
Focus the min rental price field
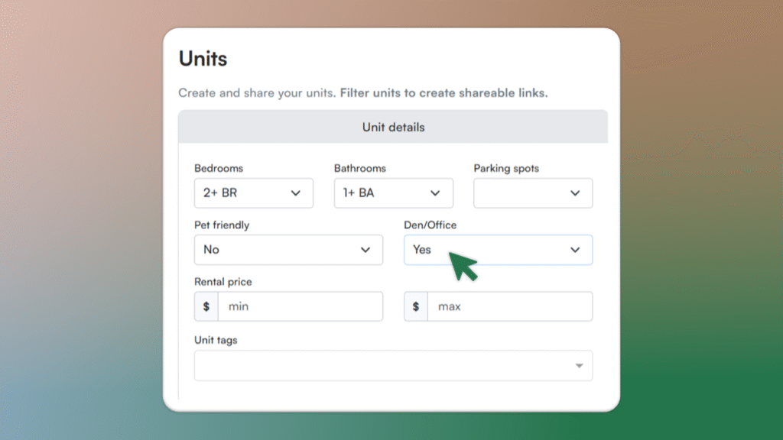point(300,306)
